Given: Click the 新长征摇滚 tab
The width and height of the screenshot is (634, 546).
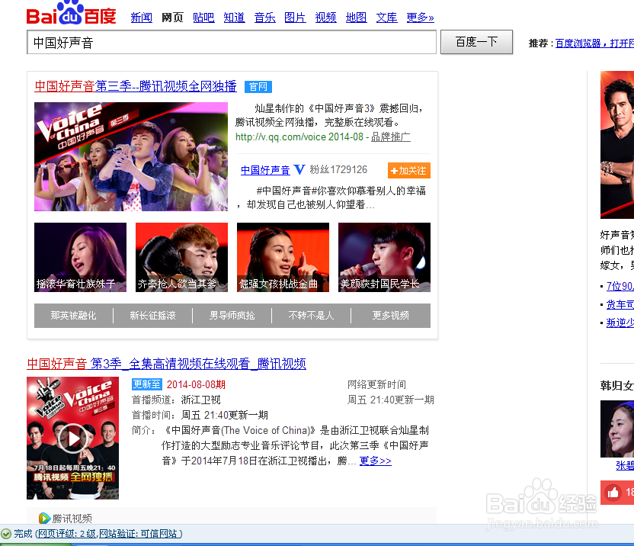Looking at the screenshot, I should [153, 315].
